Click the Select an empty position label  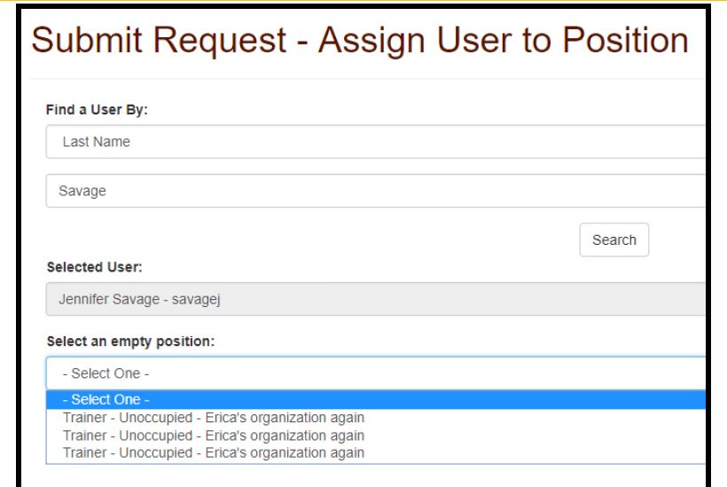(130, 342)
